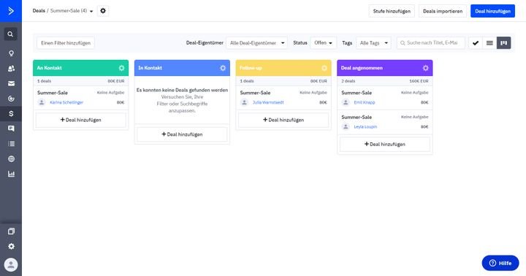The height and width of the screenshot is (276, 526).
Task: Click the yellow Follow-up stage header
Action: point(283,68)
